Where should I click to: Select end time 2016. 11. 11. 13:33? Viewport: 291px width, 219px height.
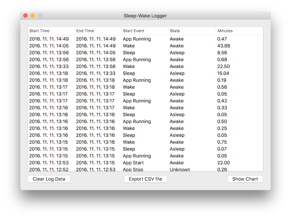[x=96, y=73]
